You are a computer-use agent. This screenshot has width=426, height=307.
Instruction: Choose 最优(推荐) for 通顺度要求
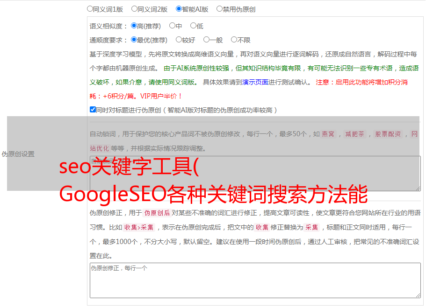click(x=134, y=40)
